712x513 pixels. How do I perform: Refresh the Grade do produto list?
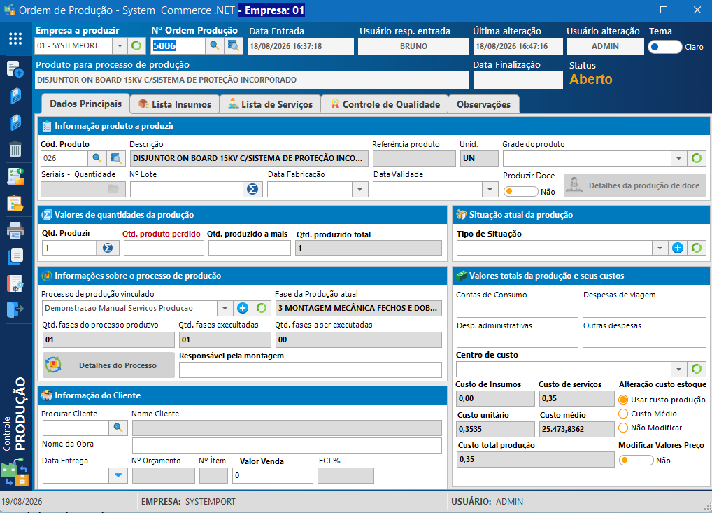697,159
